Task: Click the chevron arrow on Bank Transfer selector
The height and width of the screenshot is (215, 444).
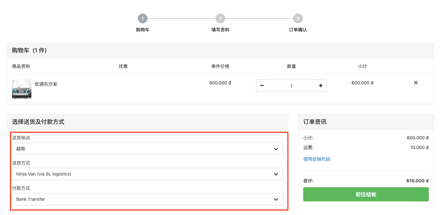Action: [x=276, y=199]
